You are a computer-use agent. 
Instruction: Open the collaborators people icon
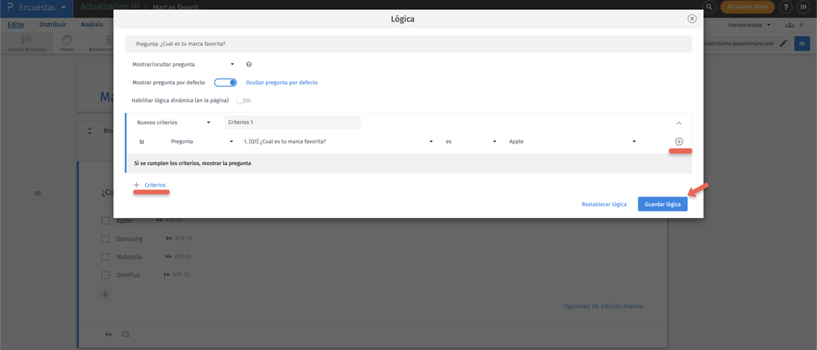[x=790, y=25]
